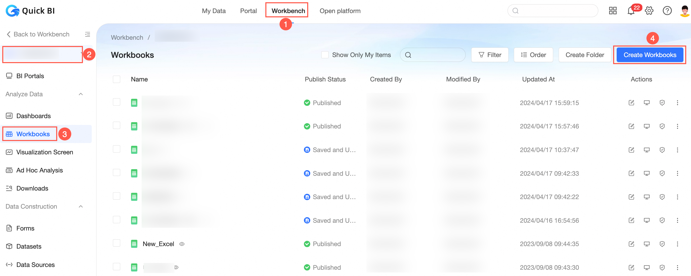Screen dimensions: 691x276
Task: Click the Name column header
Action: 139,79
